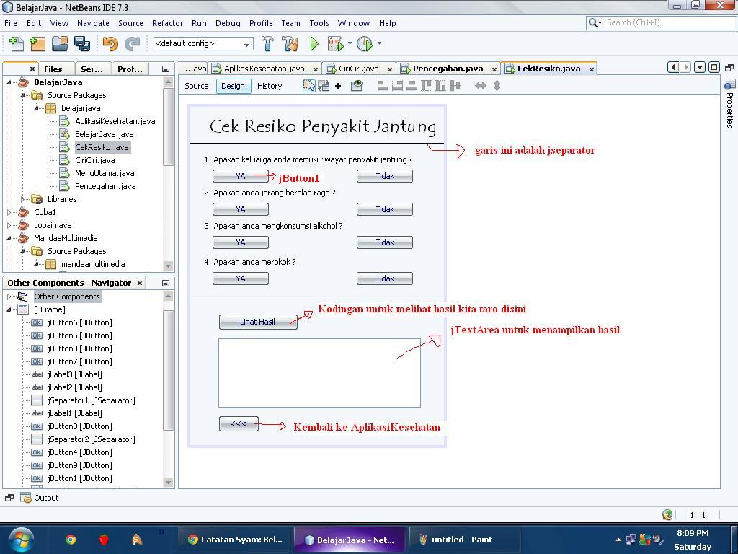This screenshot has height=554, width=738.
Task: Expand the Libraries node
Action: point(22,199)
